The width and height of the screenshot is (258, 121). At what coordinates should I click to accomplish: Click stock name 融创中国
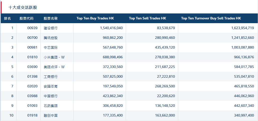point(51,116)
